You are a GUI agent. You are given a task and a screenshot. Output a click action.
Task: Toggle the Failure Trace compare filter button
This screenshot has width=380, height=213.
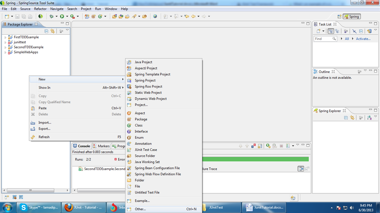[301, 169]
